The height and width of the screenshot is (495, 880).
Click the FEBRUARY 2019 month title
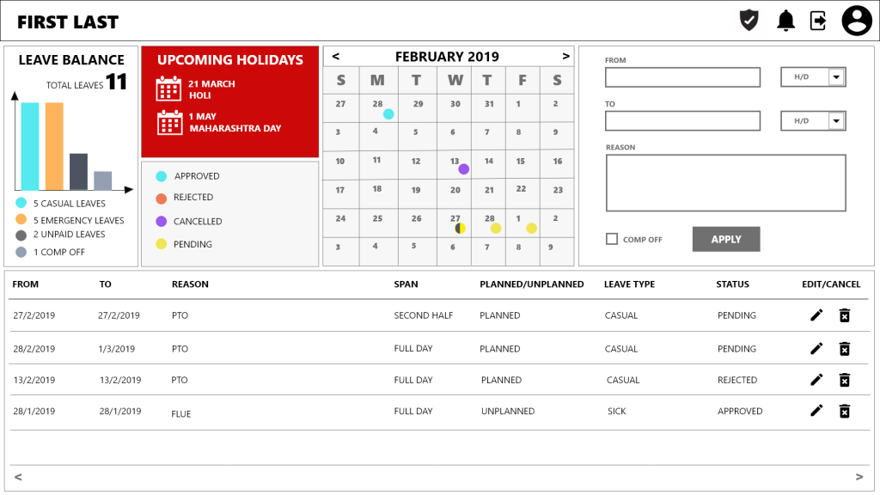point(447,57)
